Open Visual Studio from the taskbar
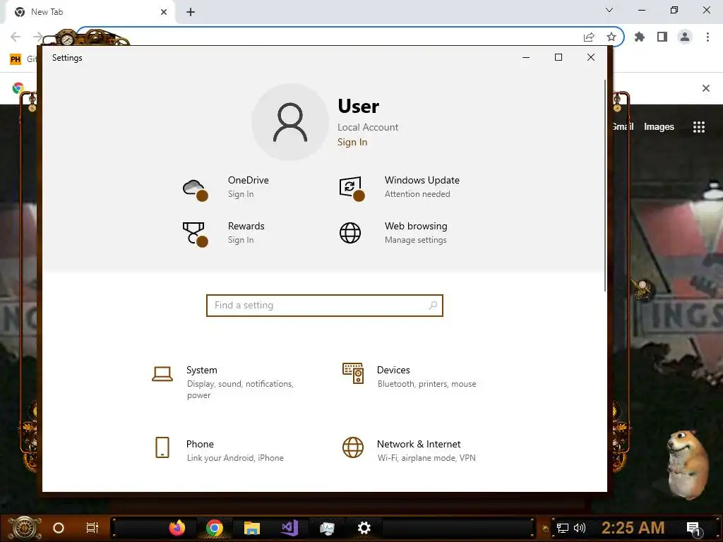The width and height of the screenshot is (723, 542). pyautogui.click(x=289, y=528)
